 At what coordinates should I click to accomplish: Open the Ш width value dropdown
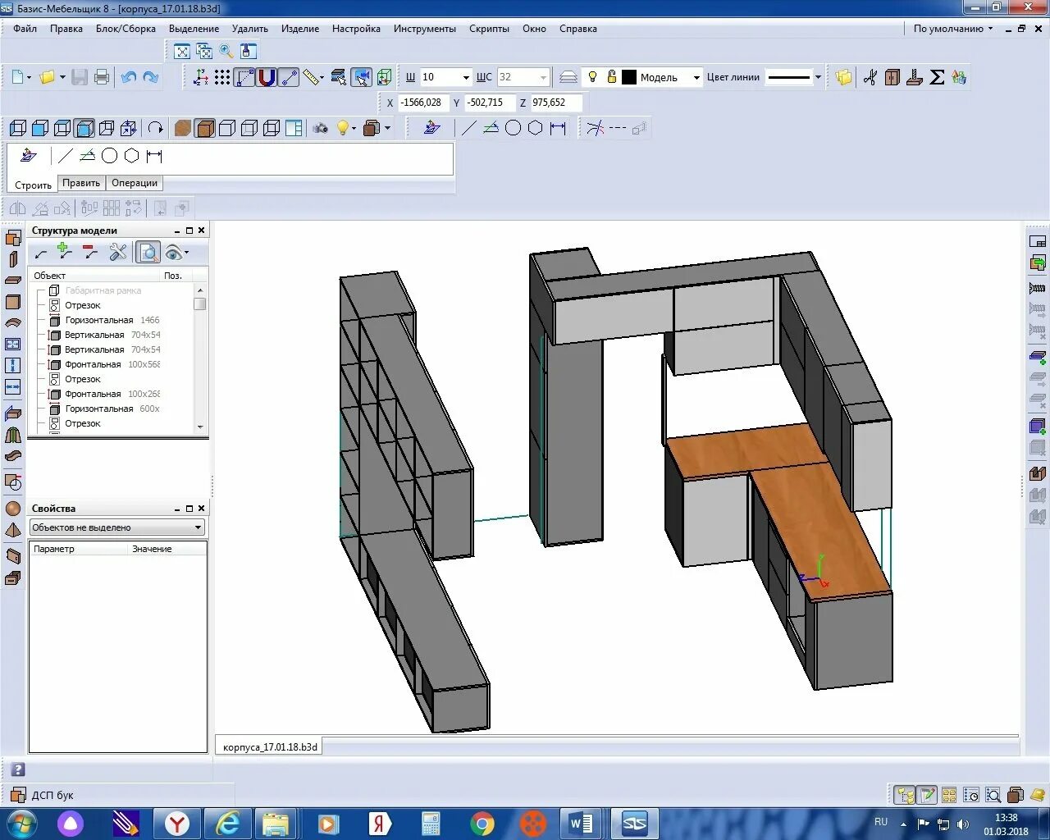pos(466,78)
